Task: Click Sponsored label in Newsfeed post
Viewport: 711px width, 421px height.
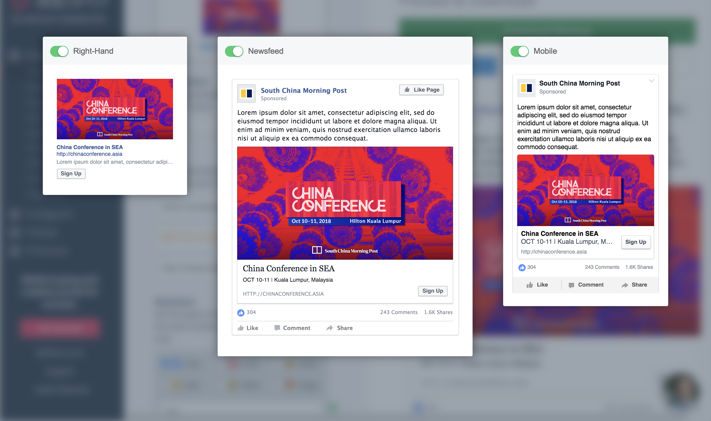Action: (274, 98)
